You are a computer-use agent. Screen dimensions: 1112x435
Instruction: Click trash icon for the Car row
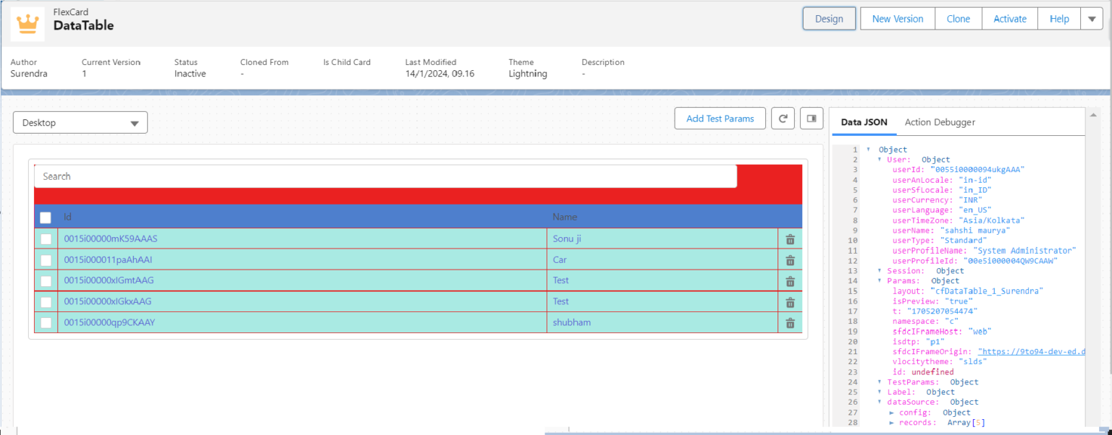pos(790,260)
